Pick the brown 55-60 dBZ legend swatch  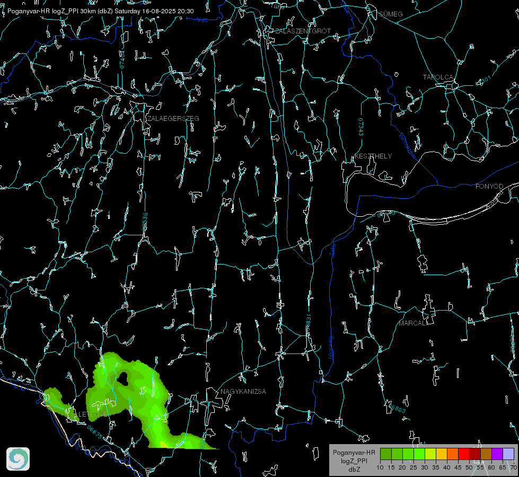(486, 454)
